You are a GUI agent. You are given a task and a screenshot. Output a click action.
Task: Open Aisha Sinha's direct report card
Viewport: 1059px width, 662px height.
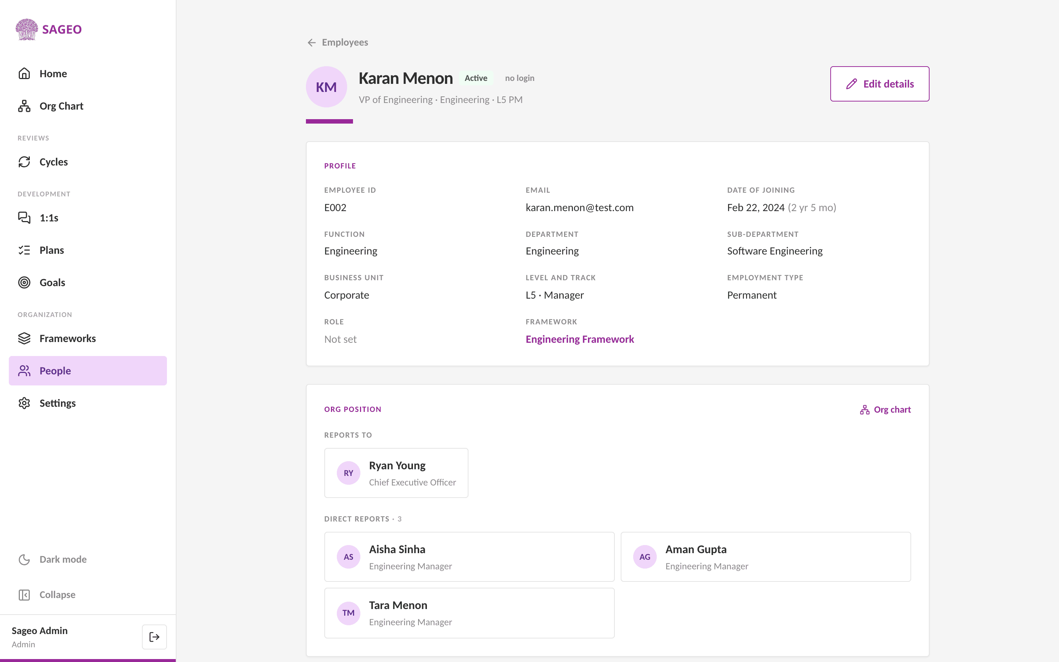point(469,557)
